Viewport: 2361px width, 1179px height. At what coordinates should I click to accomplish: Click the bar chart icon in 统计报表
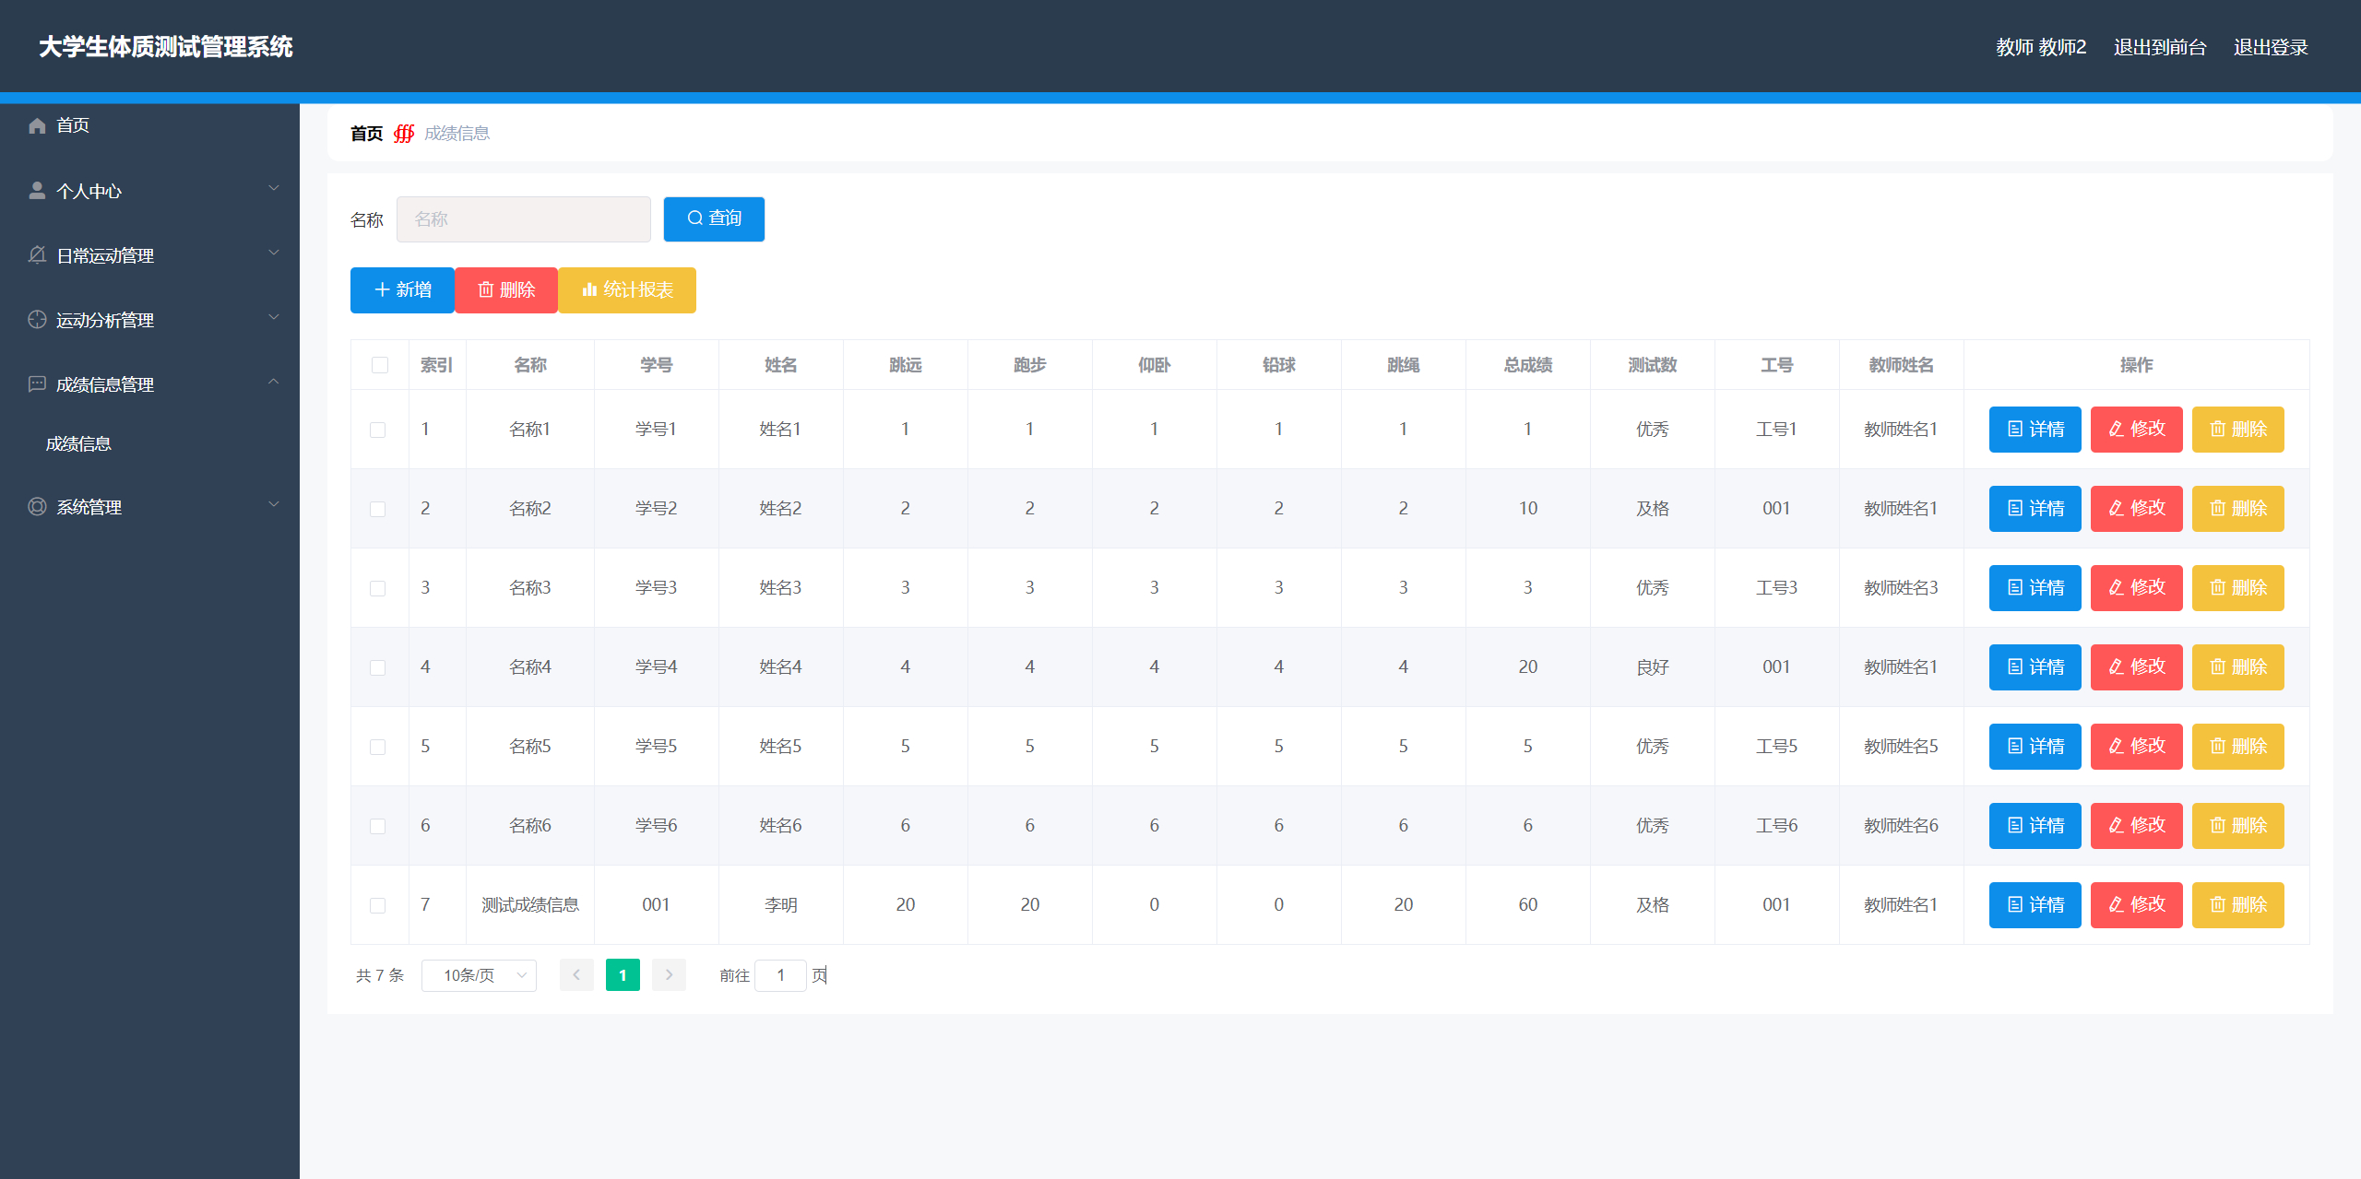pyautogui.click(x=589, y=289)
